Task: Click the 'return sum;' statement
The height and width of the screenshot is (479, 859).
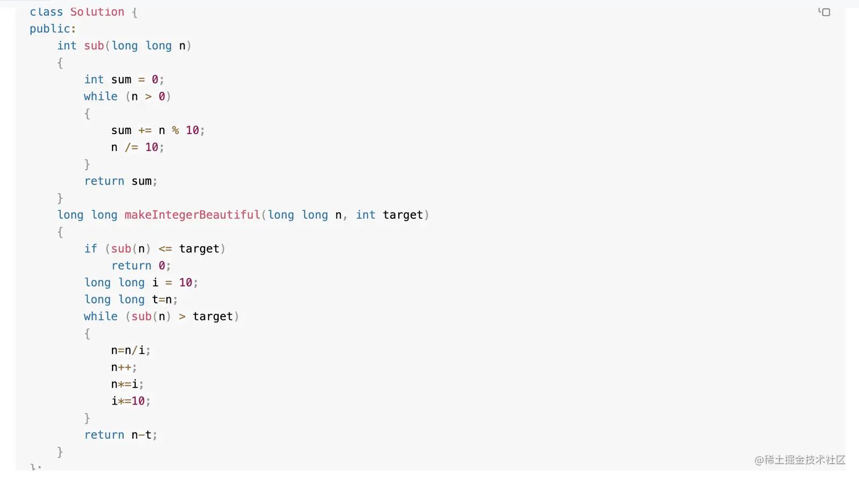Action: click(120, 181)
